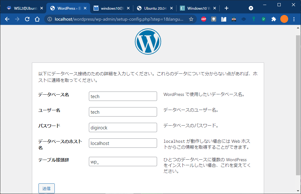Click the WordPress logo
Viewport: 301px width, 194px height.
click(148, 42)
